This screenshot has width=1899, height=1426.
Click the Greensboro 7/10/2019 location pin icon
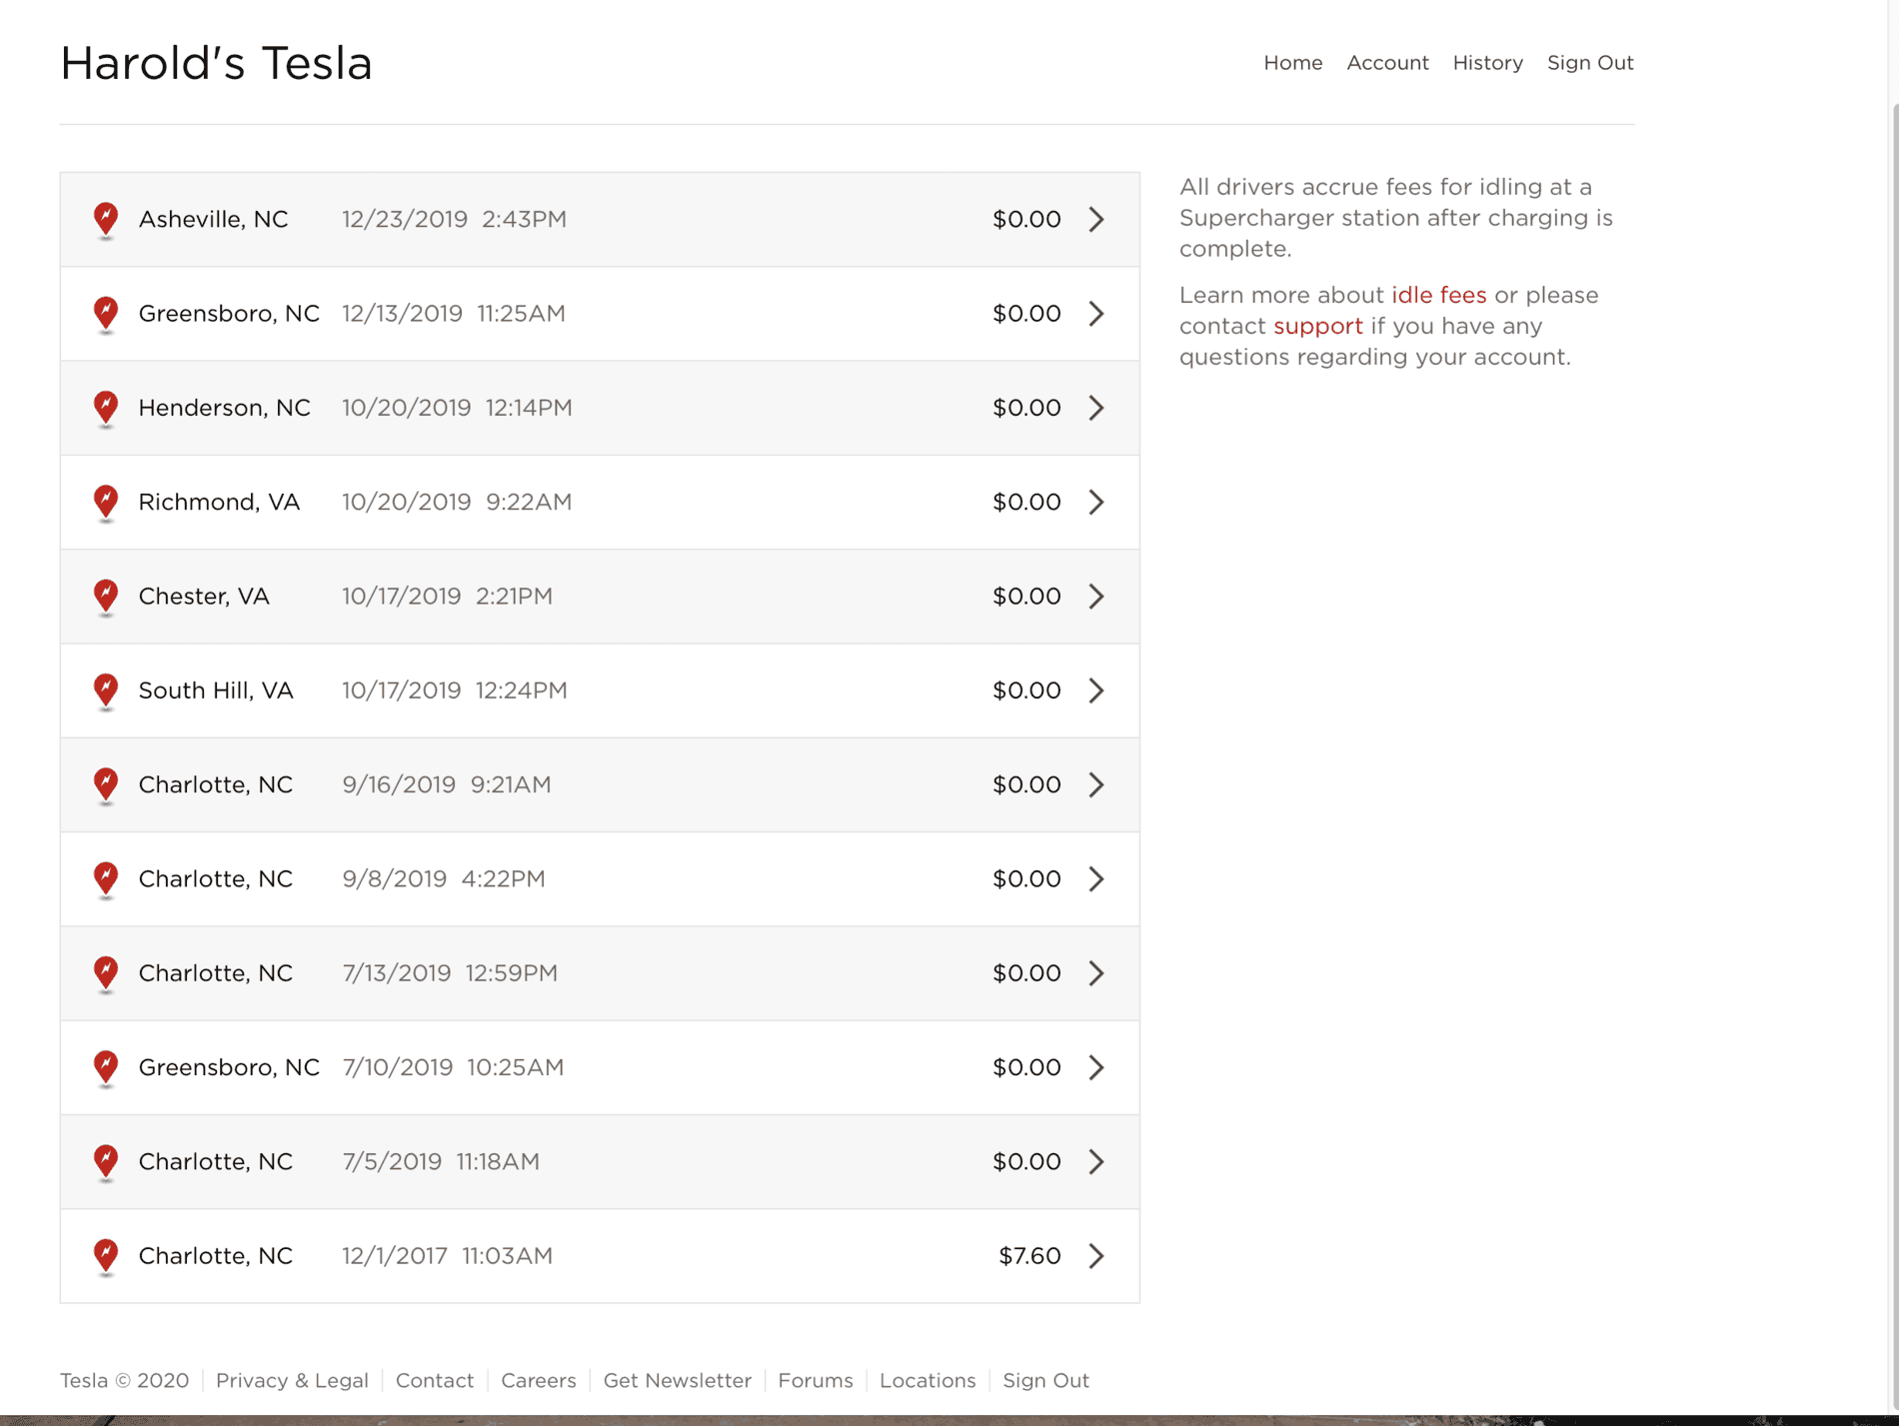(105, 1067)
